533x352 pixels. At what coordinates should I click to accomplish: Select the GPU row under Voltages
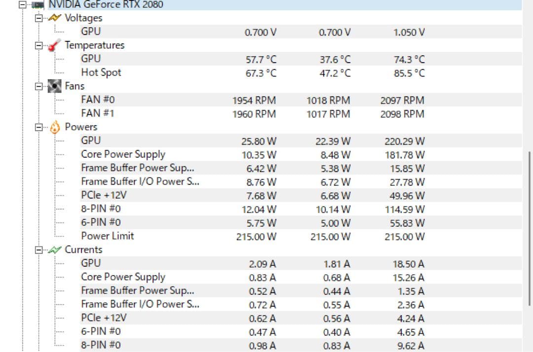301,32
